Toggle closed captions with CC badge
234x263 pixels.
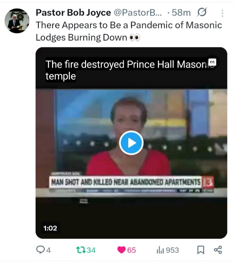(212, 62)
